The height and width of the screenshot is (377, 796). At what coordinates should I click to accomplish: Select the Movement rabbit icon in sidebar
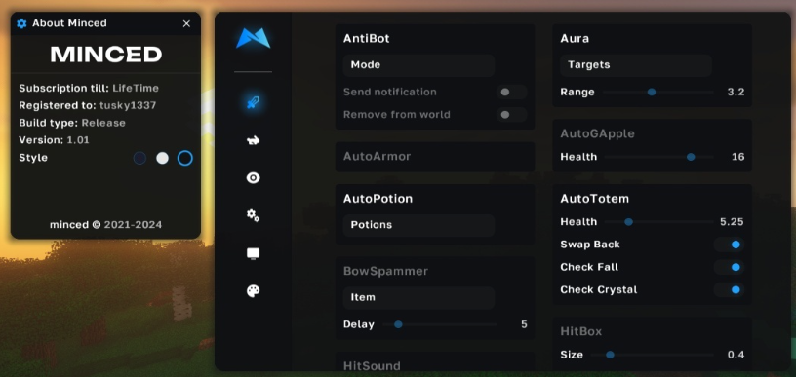coord(253,140)
